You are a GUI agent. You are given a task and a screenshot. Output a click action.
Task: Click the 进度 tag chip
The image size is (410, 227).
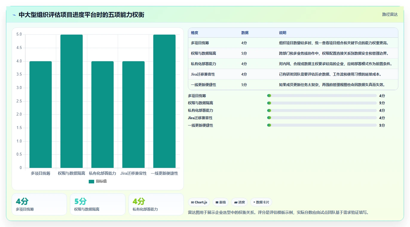click(239, 202)
